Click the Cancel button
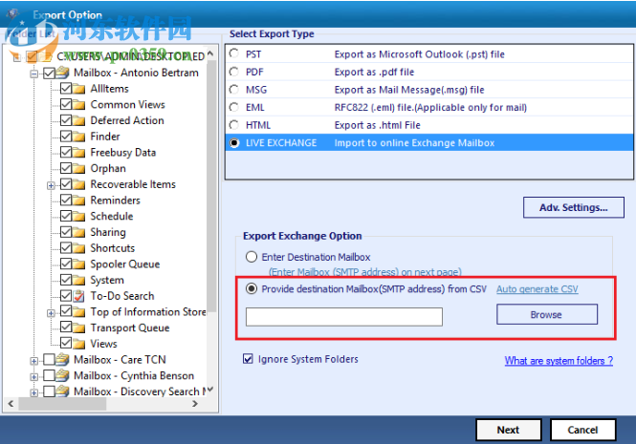The height and width of the screenshot is (444, 636). [582, 430]
